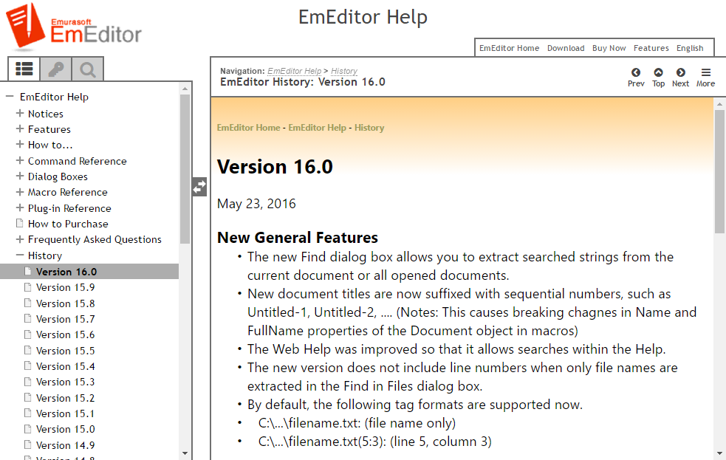Open Version 15.5 history page
The image size is (726, 460).
[x=65, y=351]
